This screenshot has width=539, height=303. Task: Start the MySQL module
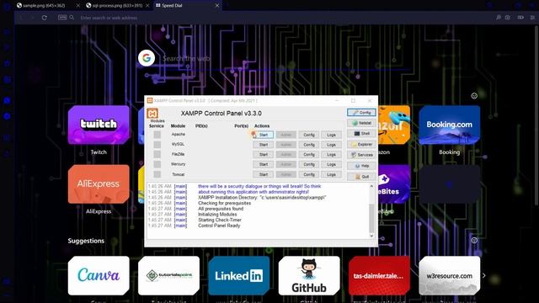point(264,145)
